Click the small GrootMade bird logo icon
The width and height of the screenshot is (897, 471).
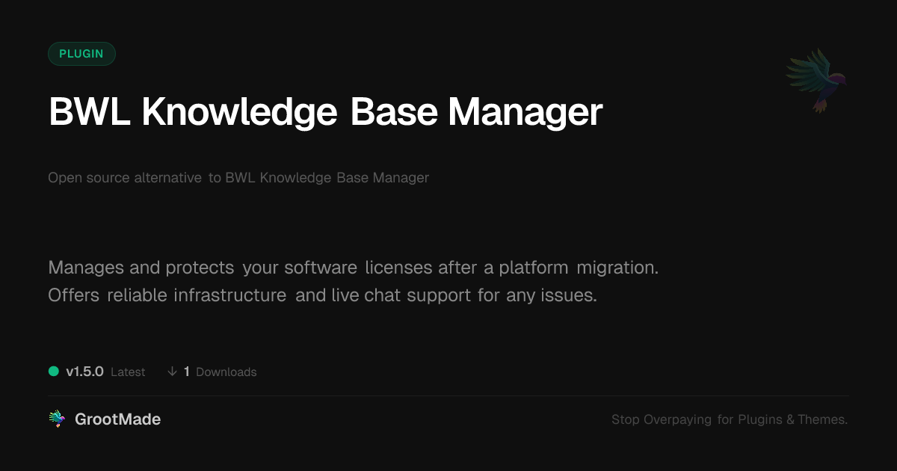[x=57, y=419]
